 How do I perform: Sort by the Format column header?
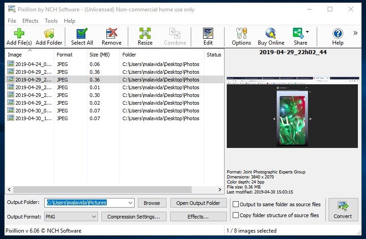click(x=70, y=55)
